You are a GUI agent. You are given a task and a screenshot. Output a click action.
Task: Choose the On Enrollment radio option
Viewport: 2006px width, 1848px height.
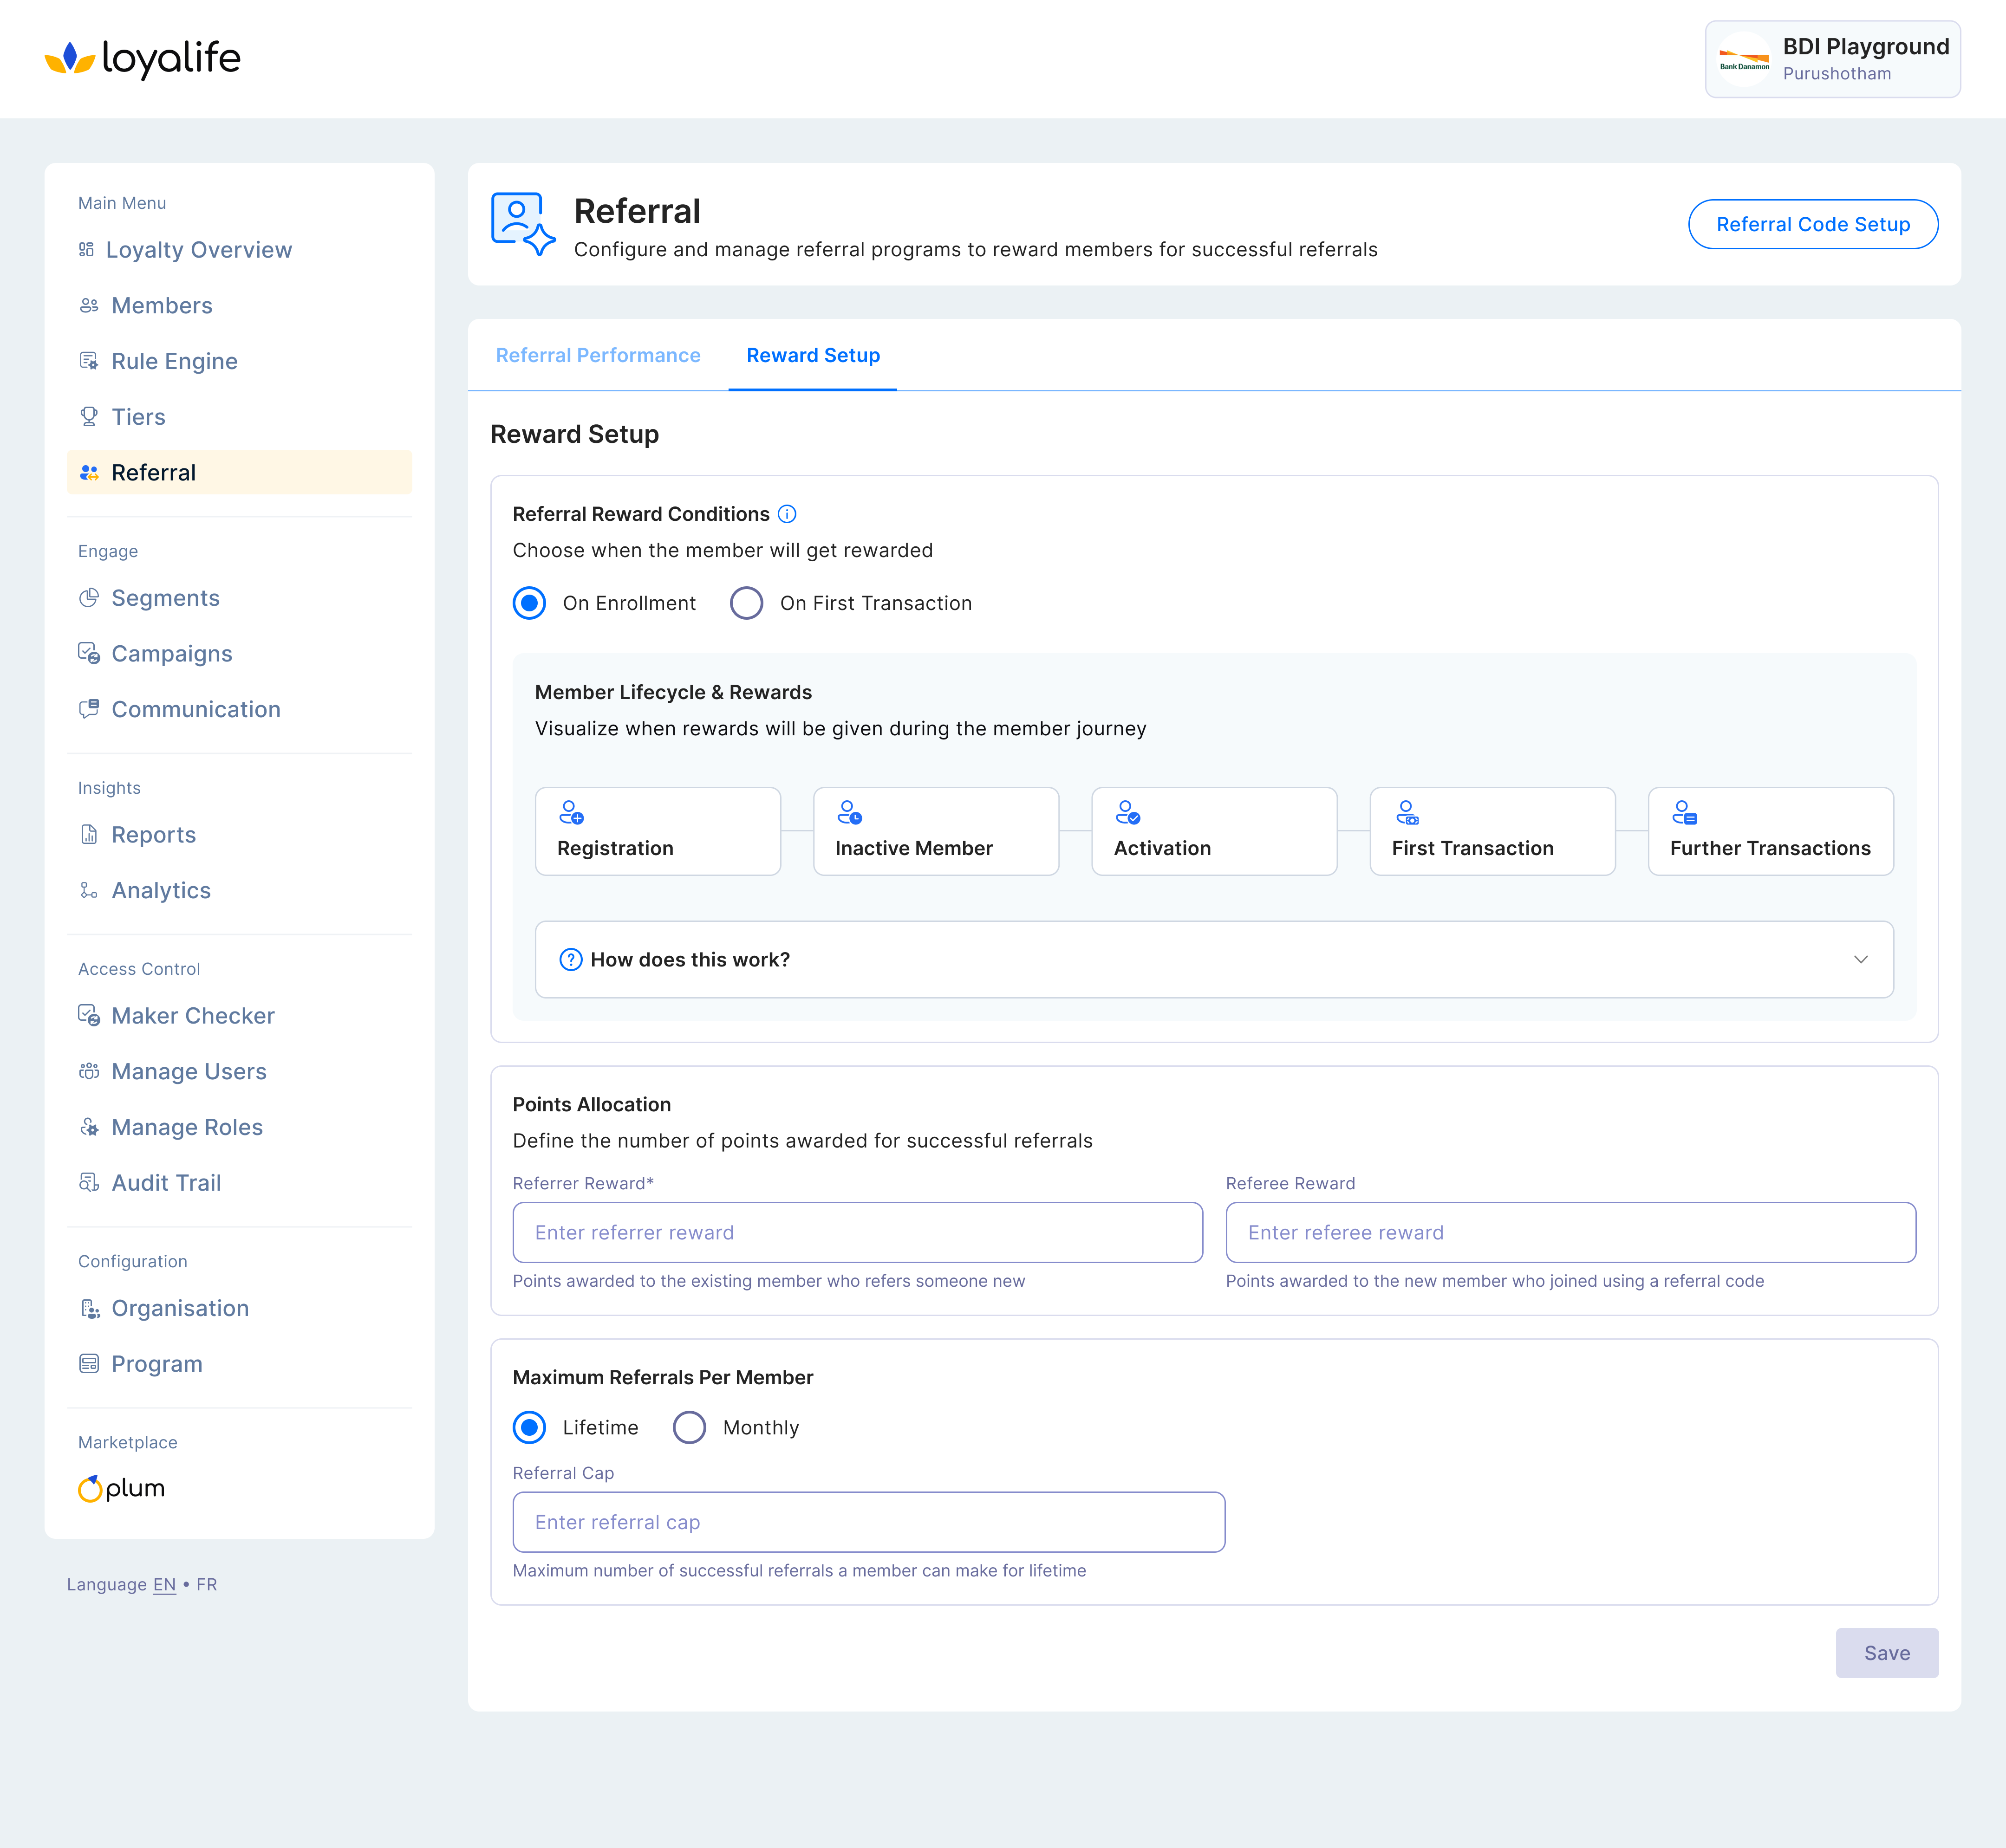(x=529, y=603)
